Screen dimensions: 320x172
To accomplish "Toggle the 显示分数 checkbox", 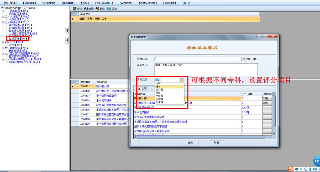I will [x=244, y=59].
